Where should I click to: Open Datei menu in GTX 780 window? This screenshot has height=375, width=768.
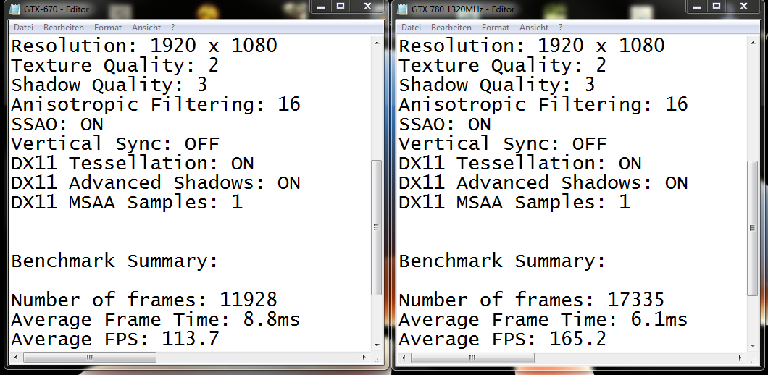pyautogui.click(x=411, y=28)
